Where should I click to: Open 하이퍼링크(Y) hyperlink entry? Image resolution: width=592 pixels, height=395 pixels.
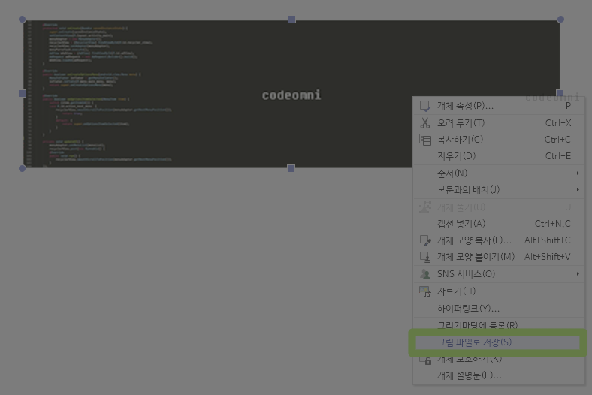coord(499,309)
